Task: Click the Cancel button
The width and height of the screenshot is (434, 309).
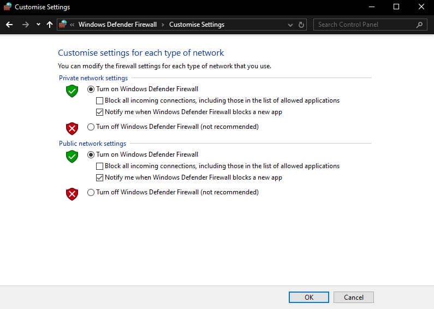Action: pos(354,297)
